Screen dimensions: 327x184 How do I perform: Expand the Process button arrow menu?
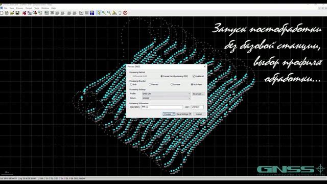pos(174,114)
